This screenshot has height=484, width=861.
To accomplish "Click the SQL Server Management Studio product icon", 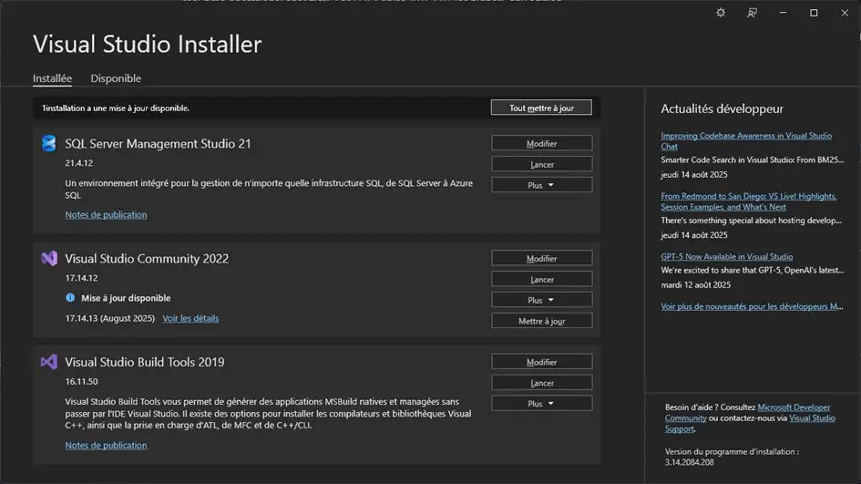I will coord(49,143).
